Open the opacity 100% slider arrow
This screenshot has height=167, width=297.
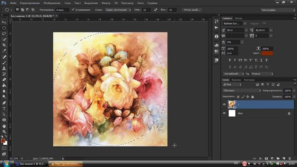tap(294, 91)
